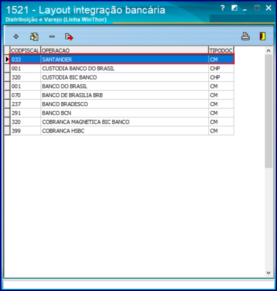
Task: Click the 070 fiscal code cell
Action: click(x=25, y=95)
